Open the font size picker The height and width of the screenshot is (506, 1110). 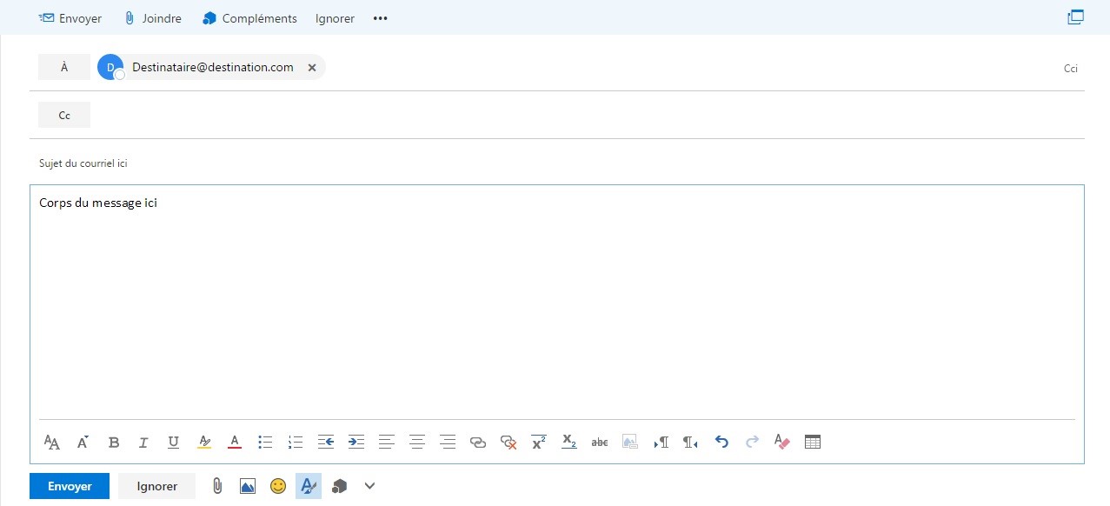pos(83,443)
